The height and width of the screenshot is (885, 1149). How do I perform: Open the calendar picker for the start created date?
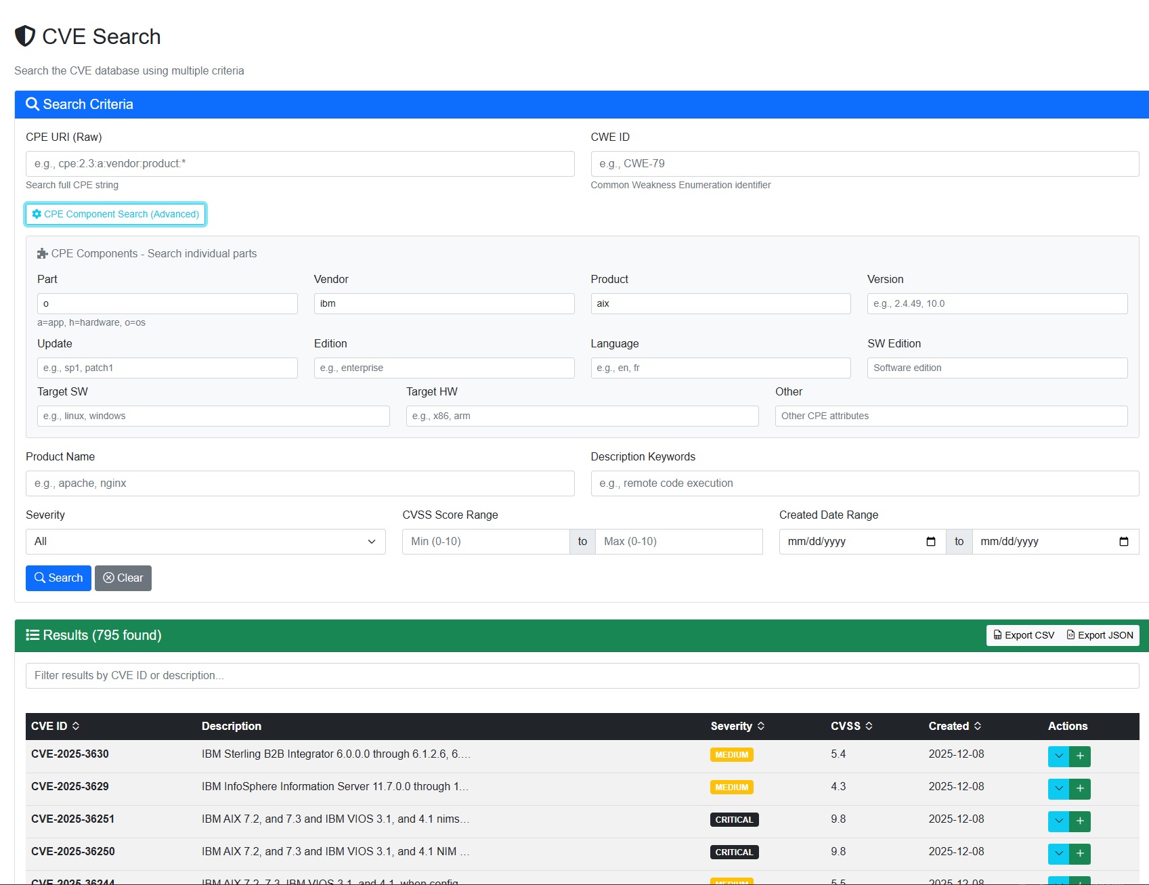931,541
